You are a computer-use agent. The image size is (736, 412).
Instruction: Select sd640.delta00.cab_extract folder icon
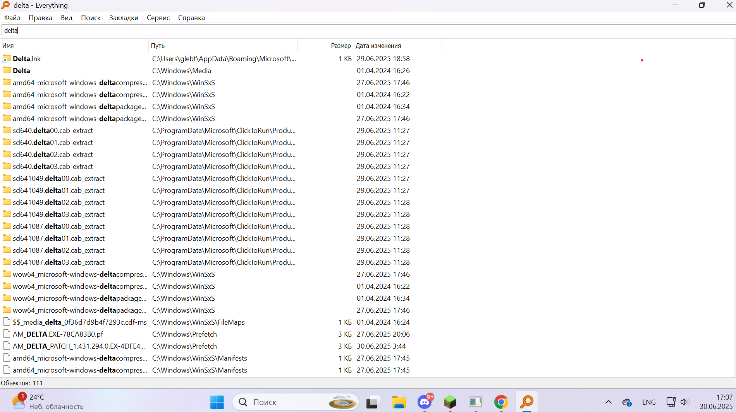(7, 130)
